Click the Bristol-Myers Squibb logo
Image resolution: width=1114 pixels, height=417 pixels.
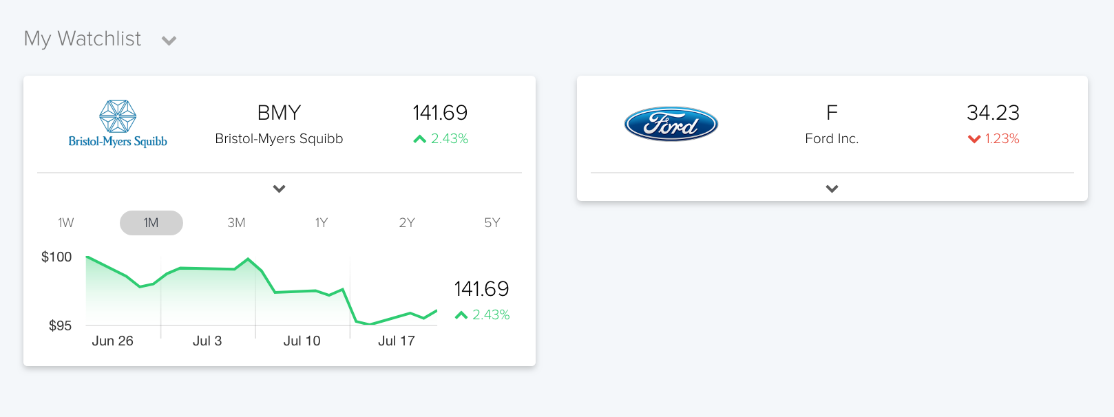pyautogui.click(x=118, y=124)
